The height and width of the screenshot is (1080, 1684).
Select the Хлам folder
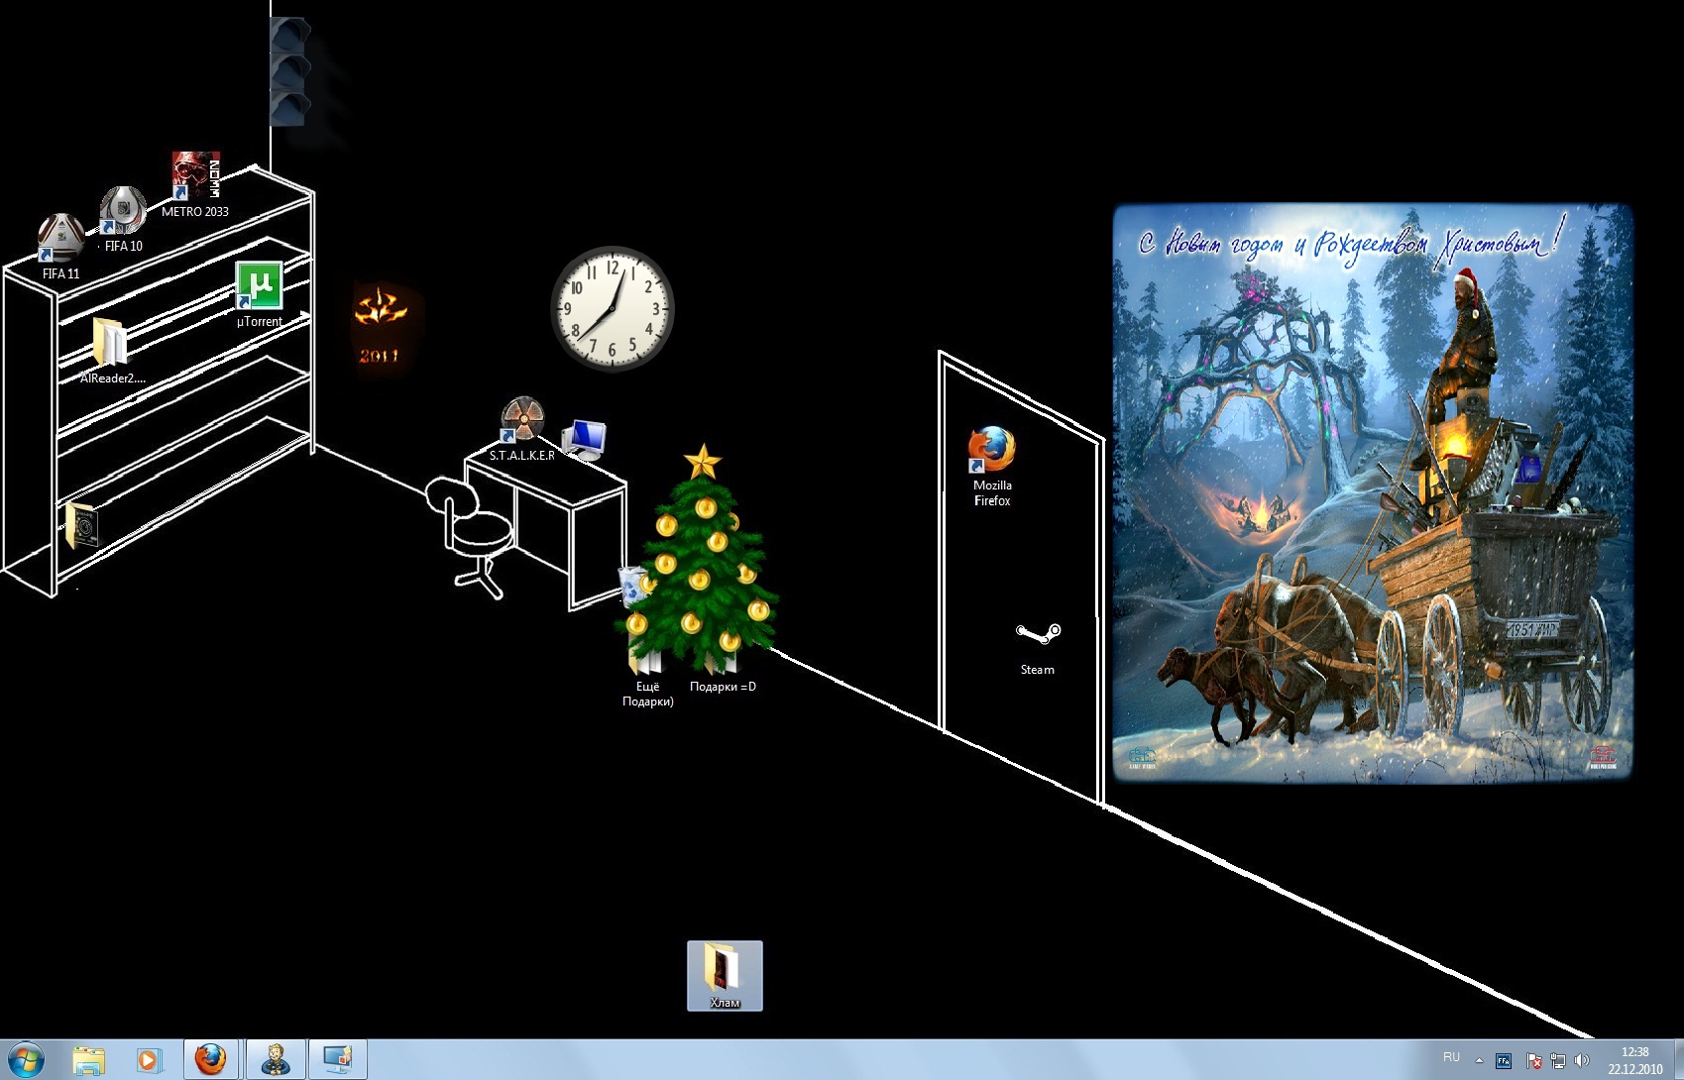tap(725, 976)
